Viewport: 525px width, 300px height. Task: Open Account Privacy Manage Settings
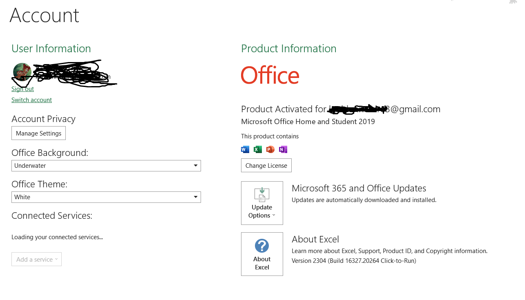[38, 133]
